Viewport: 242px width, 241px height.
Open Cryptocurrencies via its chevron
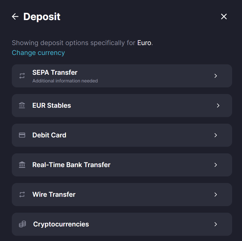(216, 224)
